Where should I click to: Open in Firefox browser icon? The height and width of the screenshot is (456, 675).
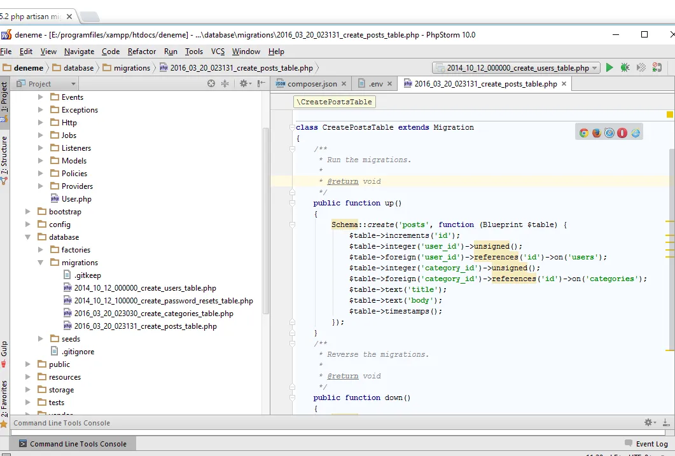(597, 133)
